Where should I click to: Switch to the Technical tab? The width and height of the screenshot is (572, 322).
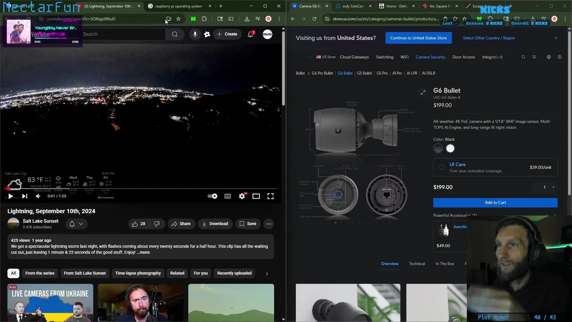pos(417,264)
